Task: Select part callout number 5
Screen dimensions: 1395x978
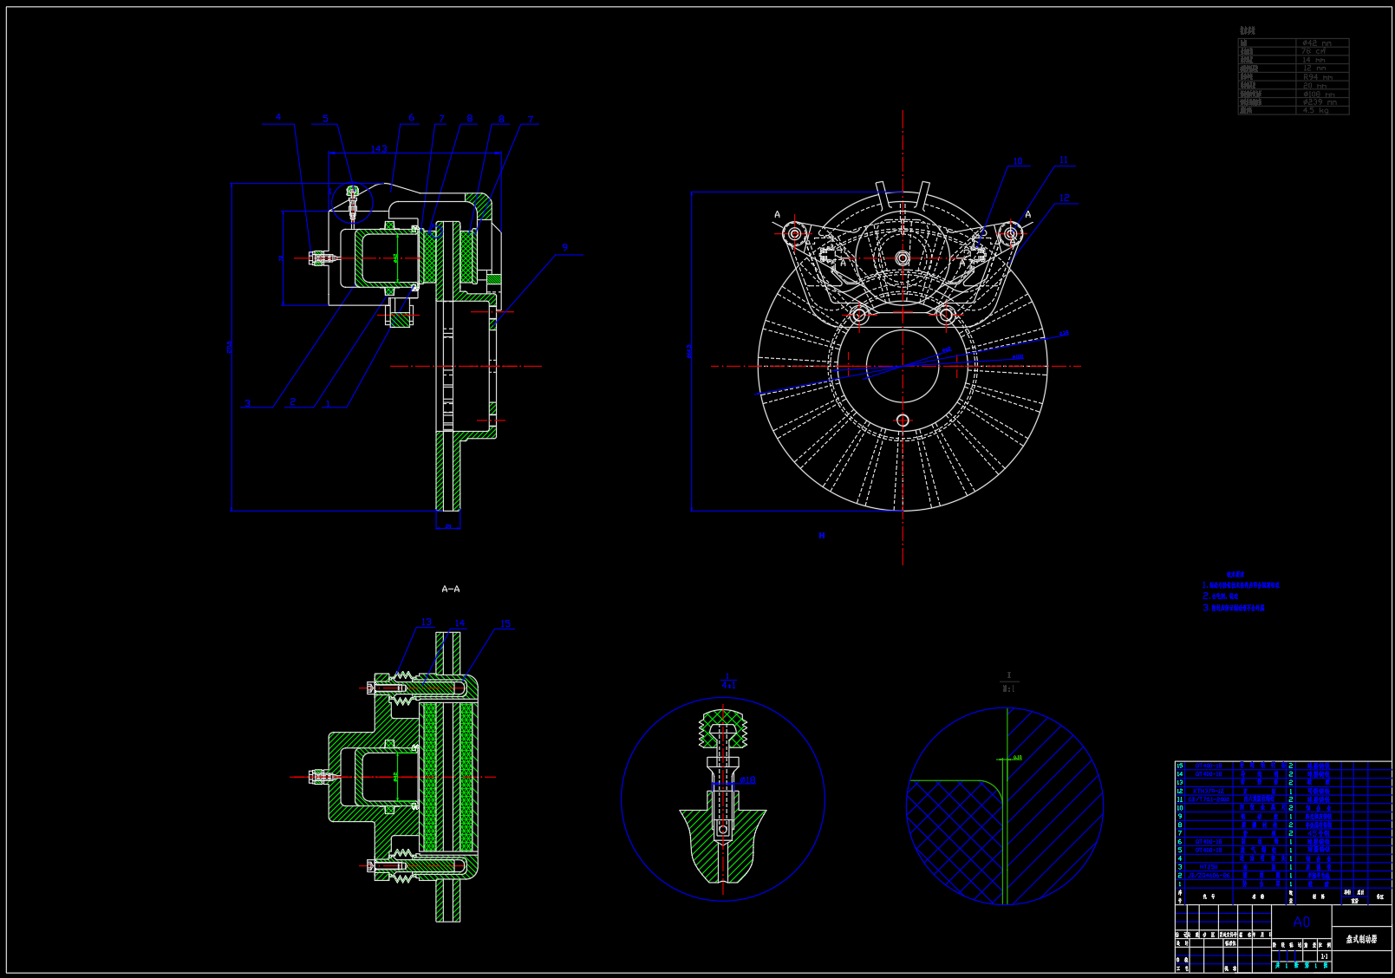Action: [x=326, y=119]
